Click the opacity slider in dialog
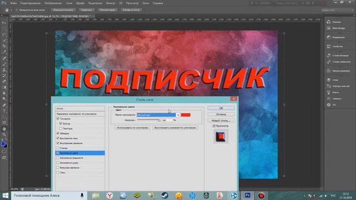The height and width of the screenshot is (200, 356). coord(149,120)
